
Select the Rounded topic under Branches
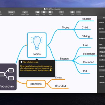pos(60,86)
